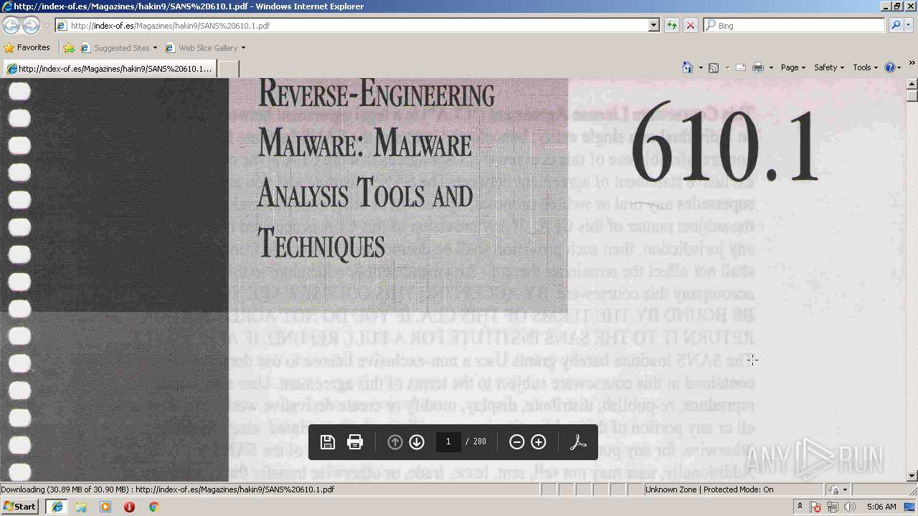Click the 5:06 AM system clock

click(881, 507)
